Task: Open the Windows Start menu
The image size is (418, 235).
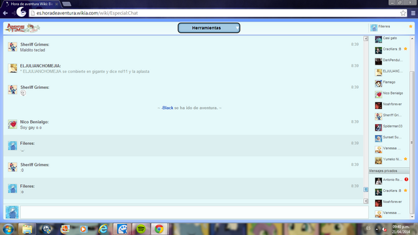Action: click(8, 229)
